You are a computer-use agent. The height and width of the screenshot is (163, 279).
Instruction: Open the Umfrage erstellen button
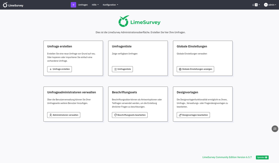tap(59, 69)
